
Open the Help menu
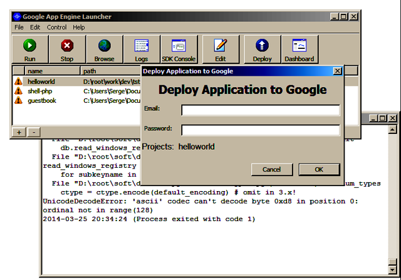click(x=78, y=27)
